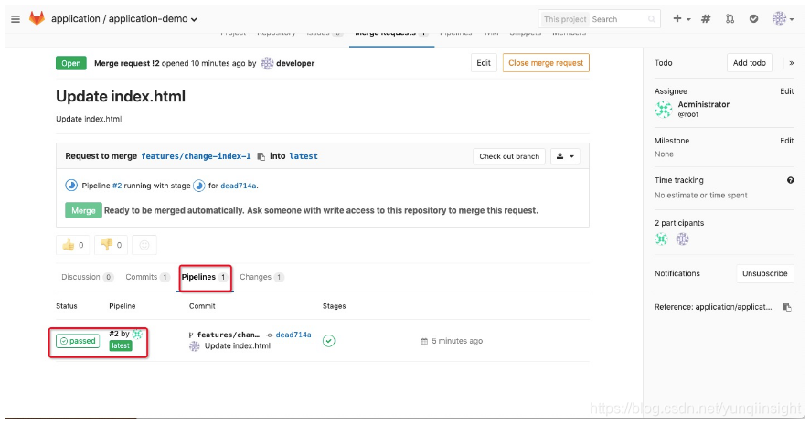Expand the application-demo project dropdown
This screenshot has height=425, width=810.
coord(194,19)
